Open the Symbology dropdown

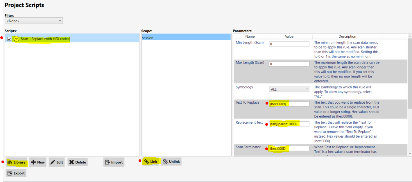pyautogui.click(x=289, y=89)
